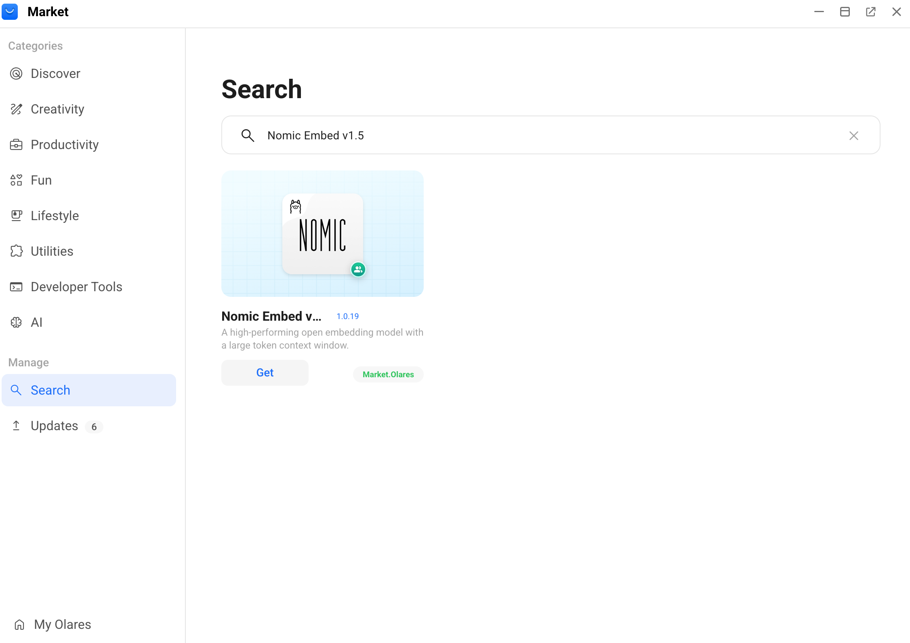Select the Search item under Manage

tap(50, 390)
